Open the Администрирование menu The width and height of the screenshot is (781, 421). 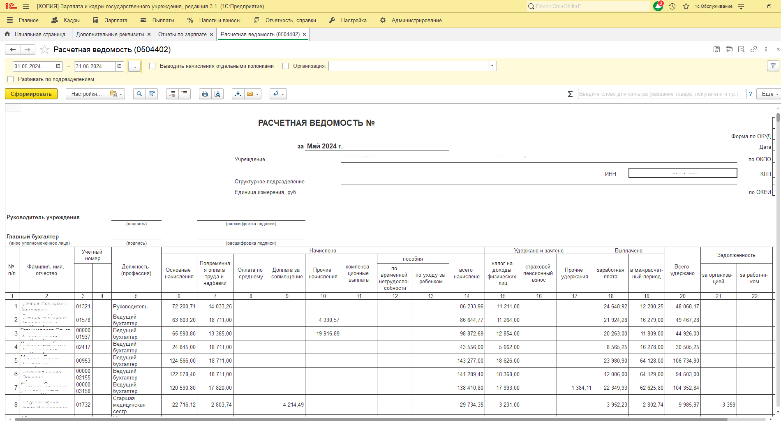(x=411, y=20)
